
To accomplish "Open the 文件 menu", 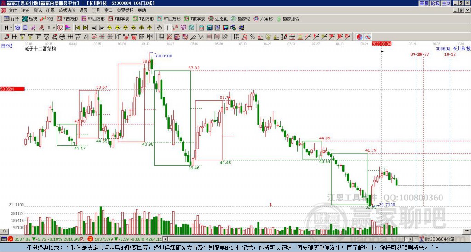I will [x=13, y=11].
